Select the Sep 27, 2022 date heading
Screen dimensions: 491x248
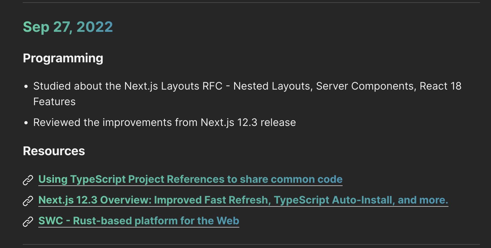pos(68,27)
